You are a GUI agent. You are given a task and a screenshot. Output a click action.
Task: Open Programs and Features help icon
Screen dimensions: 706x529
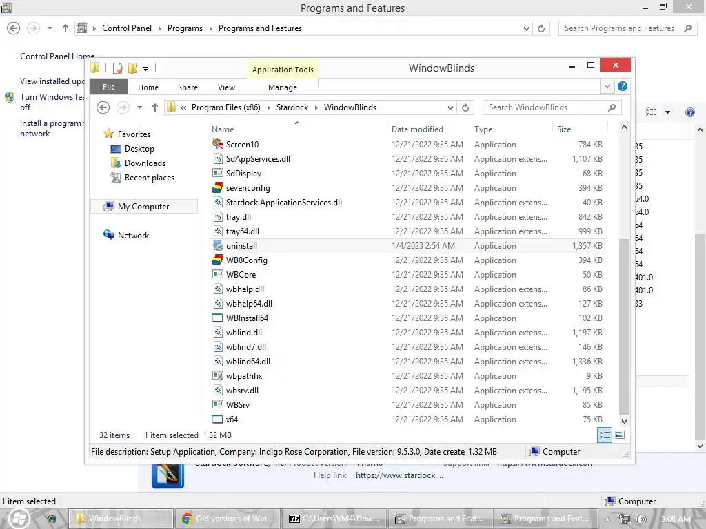(x=689, y=112)
